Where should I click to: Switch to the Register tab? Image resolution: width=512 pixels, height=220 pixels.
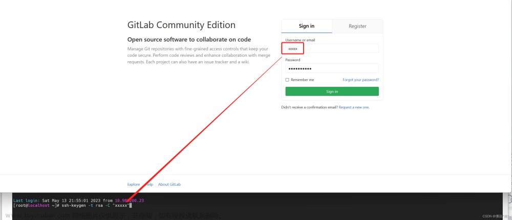tap(357, 26)
